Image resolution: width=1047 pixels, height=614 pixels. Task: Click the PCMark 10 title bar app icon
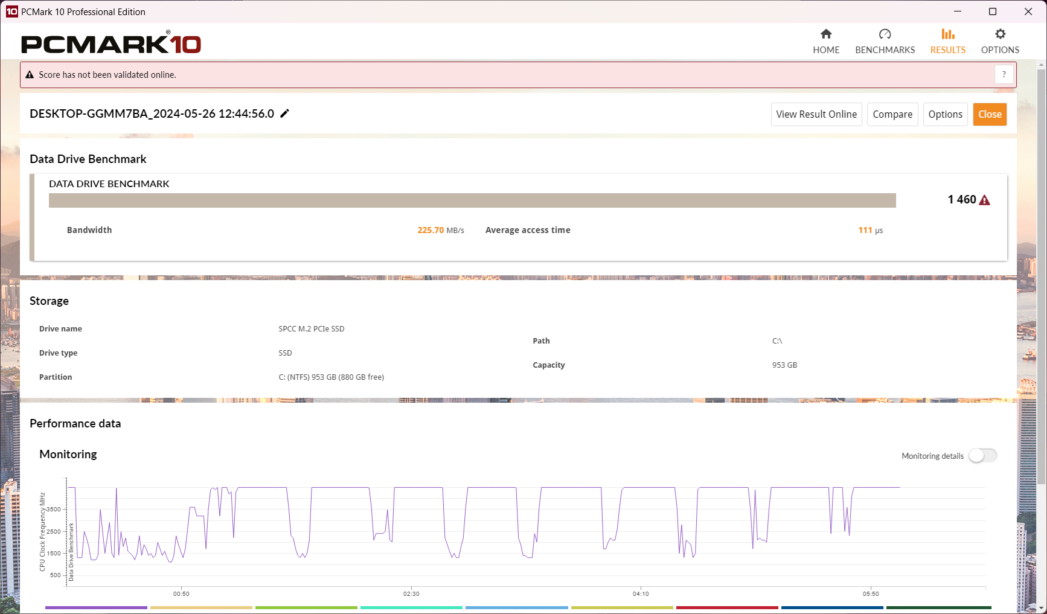point(11,11)
